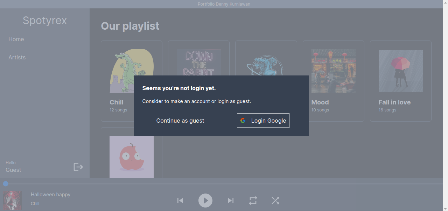The width and height of the screenshot is (448, 211).
Task: Skip to the previous track
Action: (180, 201)
